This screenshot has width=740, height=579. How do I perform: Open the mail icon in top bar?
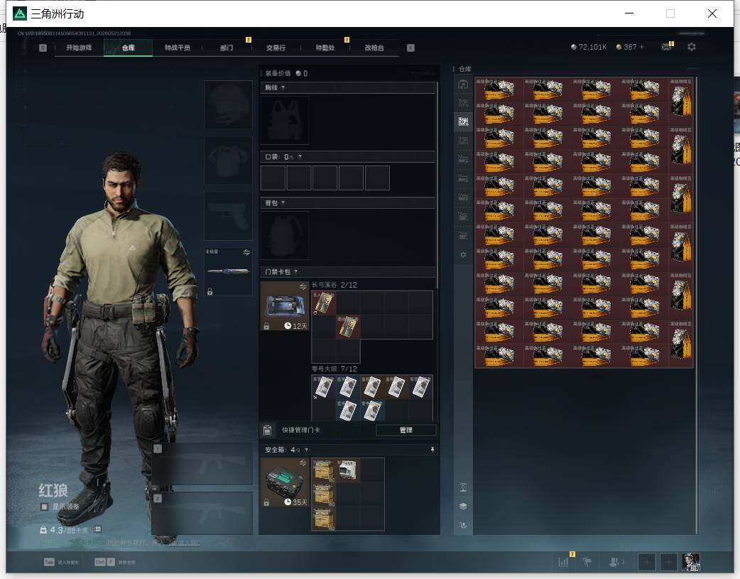pyautogui.click(x=666, y=47)
